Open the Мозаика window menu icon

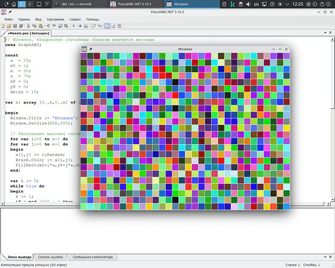[84, 49]
